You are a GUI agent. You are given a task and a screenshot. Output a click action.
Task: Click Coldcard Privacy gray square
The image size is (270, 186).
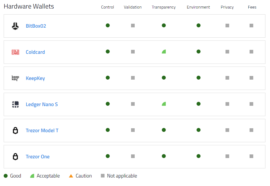coord(227,52)
